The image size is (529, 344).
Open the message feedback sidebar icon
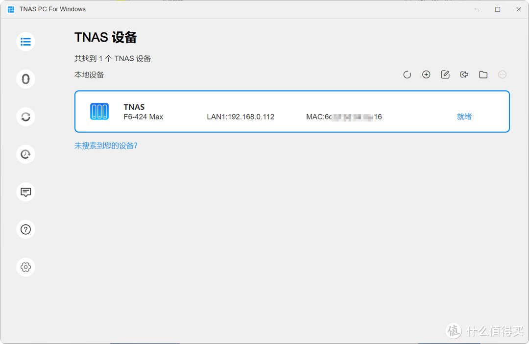[25, 192]
